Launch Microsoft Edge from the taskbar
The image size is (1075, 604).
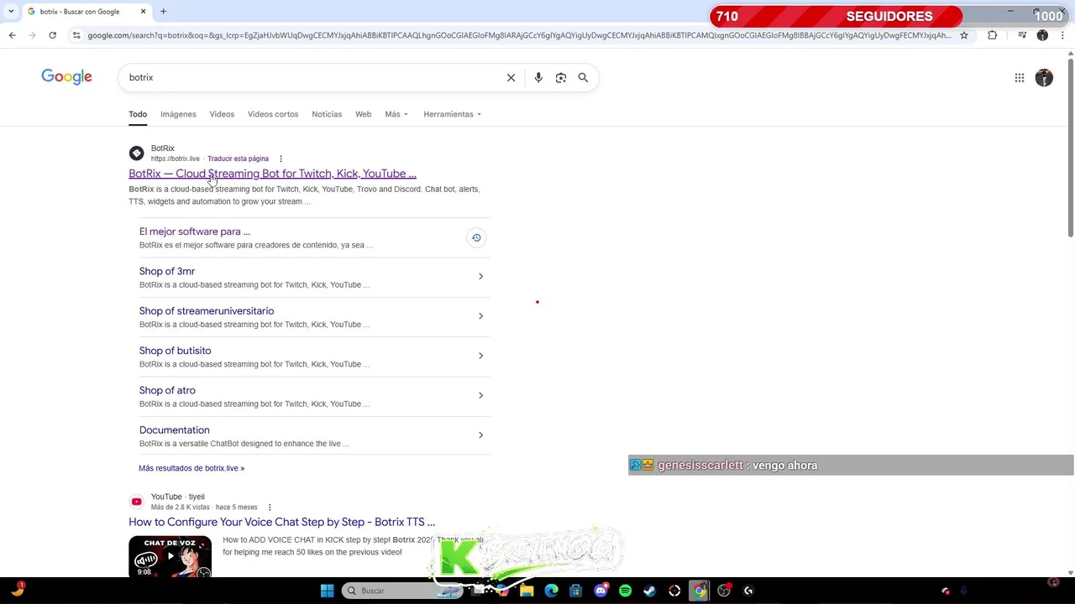pyautogui.click(x=551, y=591)
